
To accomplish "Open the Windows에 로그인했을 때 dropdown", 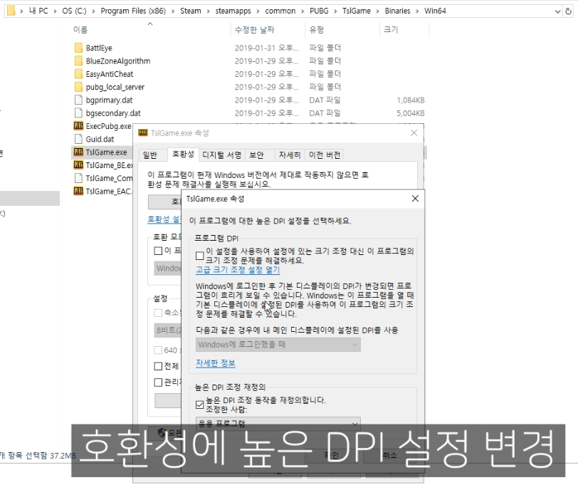I will (x=278, y=345).
